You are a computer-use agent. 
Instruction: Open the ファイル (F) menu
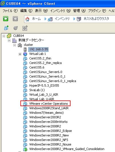point(10,11)
